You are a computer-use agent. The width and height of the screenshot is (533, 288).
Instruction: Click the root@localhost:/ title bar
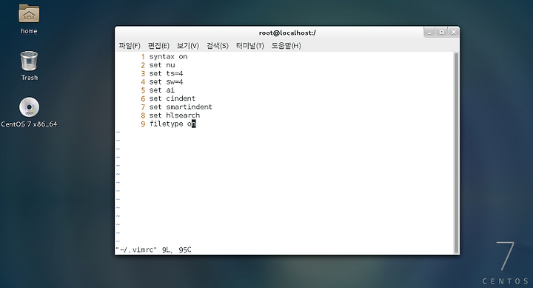point(287,33)
